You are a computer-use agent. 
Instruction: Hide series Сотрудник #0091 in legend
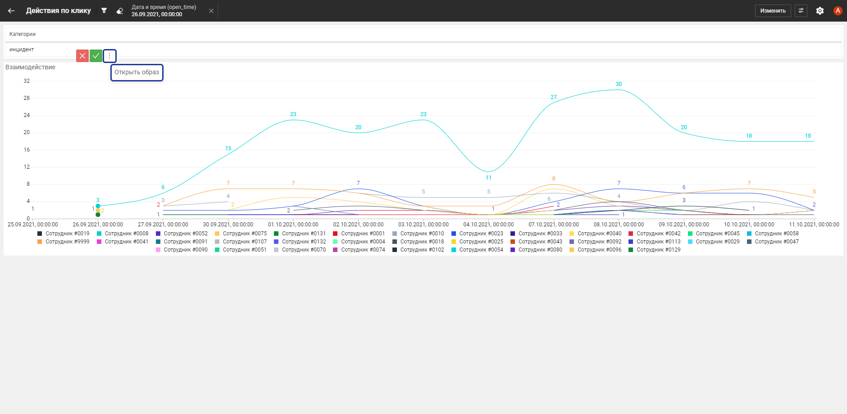coord(182,242)
